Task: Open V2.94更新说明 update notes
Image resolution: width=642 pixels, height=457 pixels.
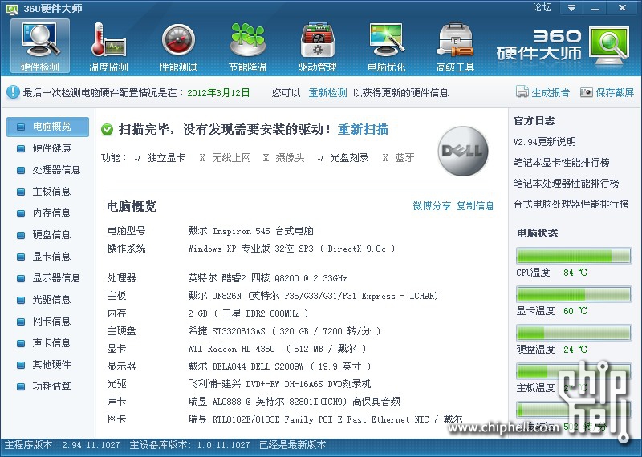Action: coord(545,142)
